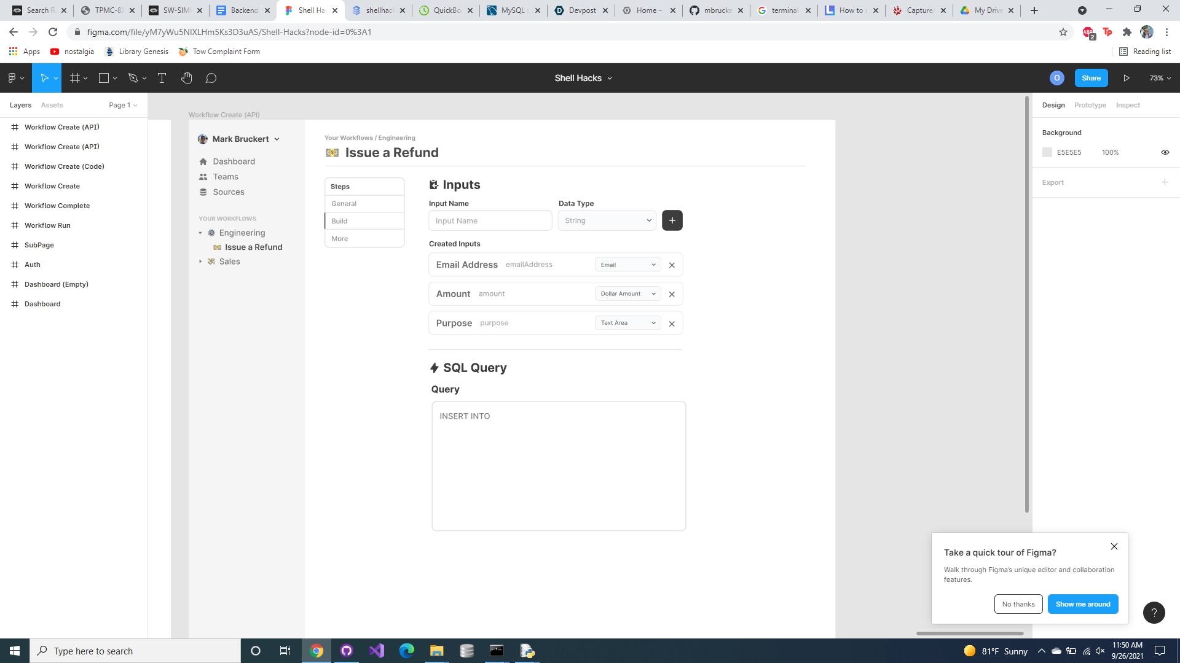Image resolution: width=1180 pixels, height=663 pixels.
Task: Click the blue Share button
Action: (1091, 78)
